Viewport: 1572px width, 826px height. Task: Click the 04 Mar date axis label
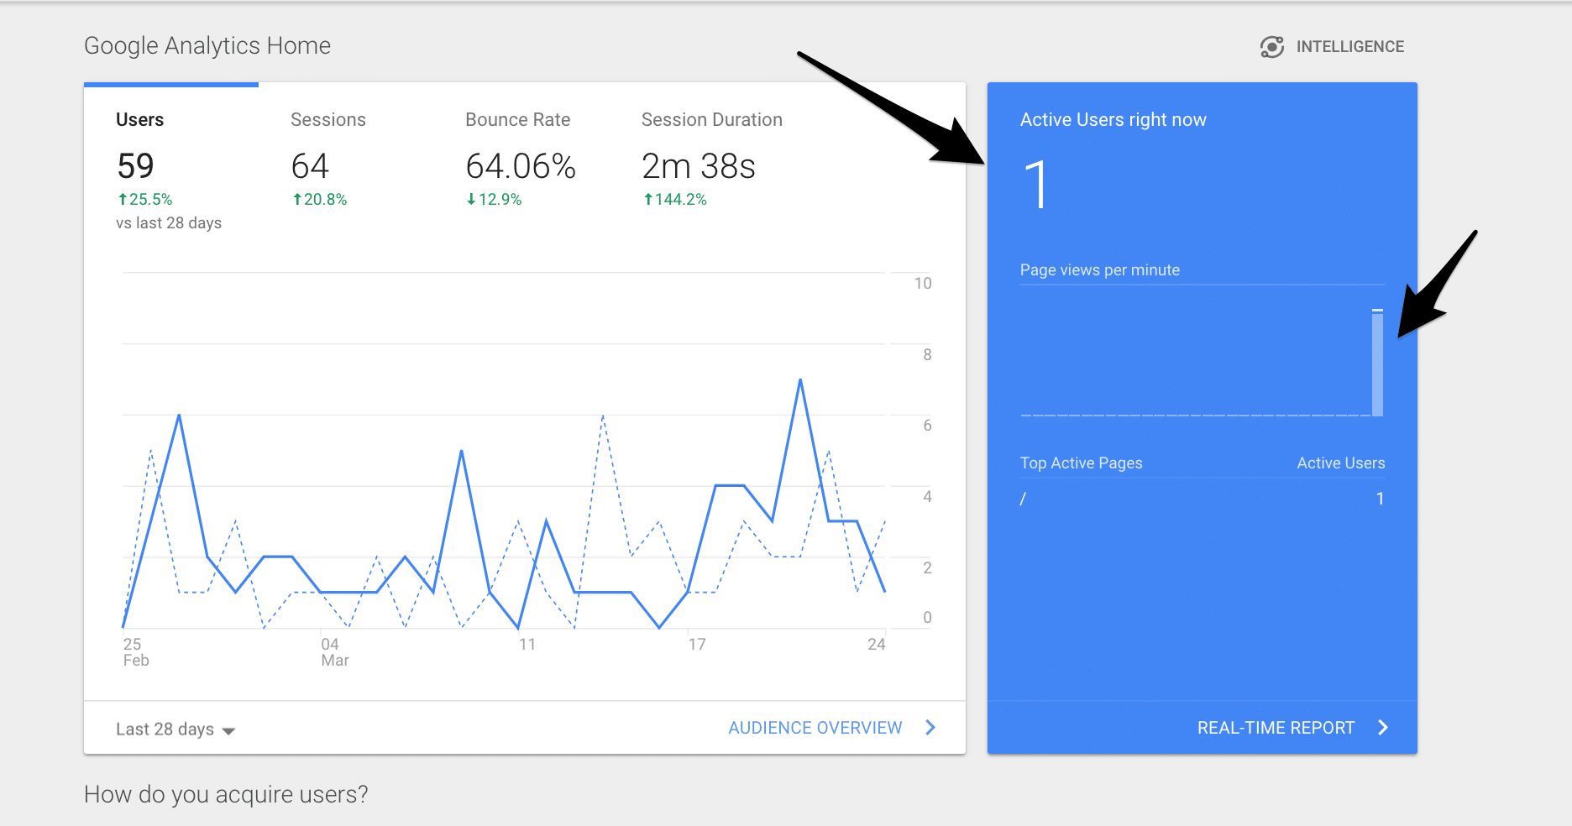click(334, 652)
